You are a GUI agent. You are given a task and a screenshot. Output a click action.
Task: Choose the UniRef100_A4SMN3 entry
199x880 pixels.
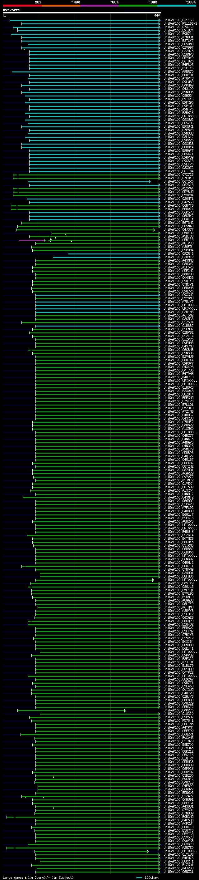click(178, 260)
